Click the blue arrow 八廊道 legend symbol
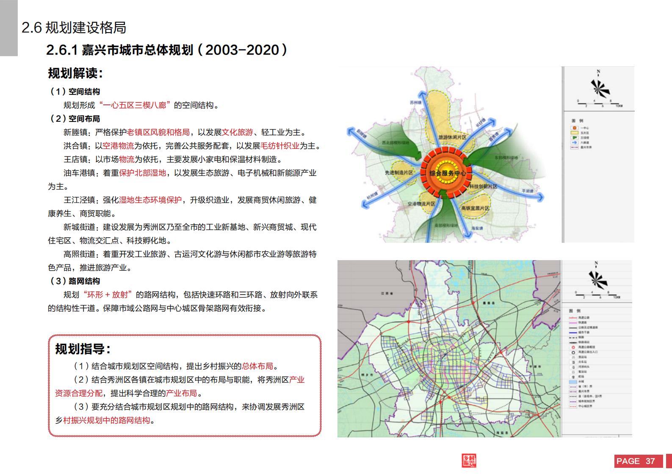672x475 pixels. 575,143
